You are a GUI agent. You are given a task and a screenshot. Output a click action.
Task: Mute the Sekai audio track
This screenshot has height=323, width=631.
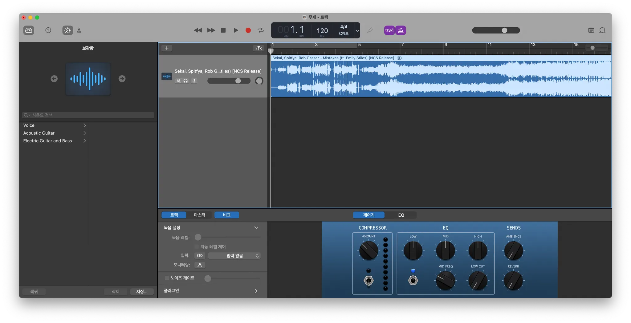pyautogui.click(x=178, y=81)
